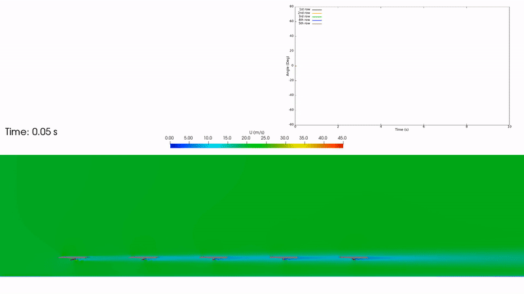Viewport: 524px width, 294px height.
Task: Click the green 3rd row legend line sample
Action: click(x=317, y=17)
